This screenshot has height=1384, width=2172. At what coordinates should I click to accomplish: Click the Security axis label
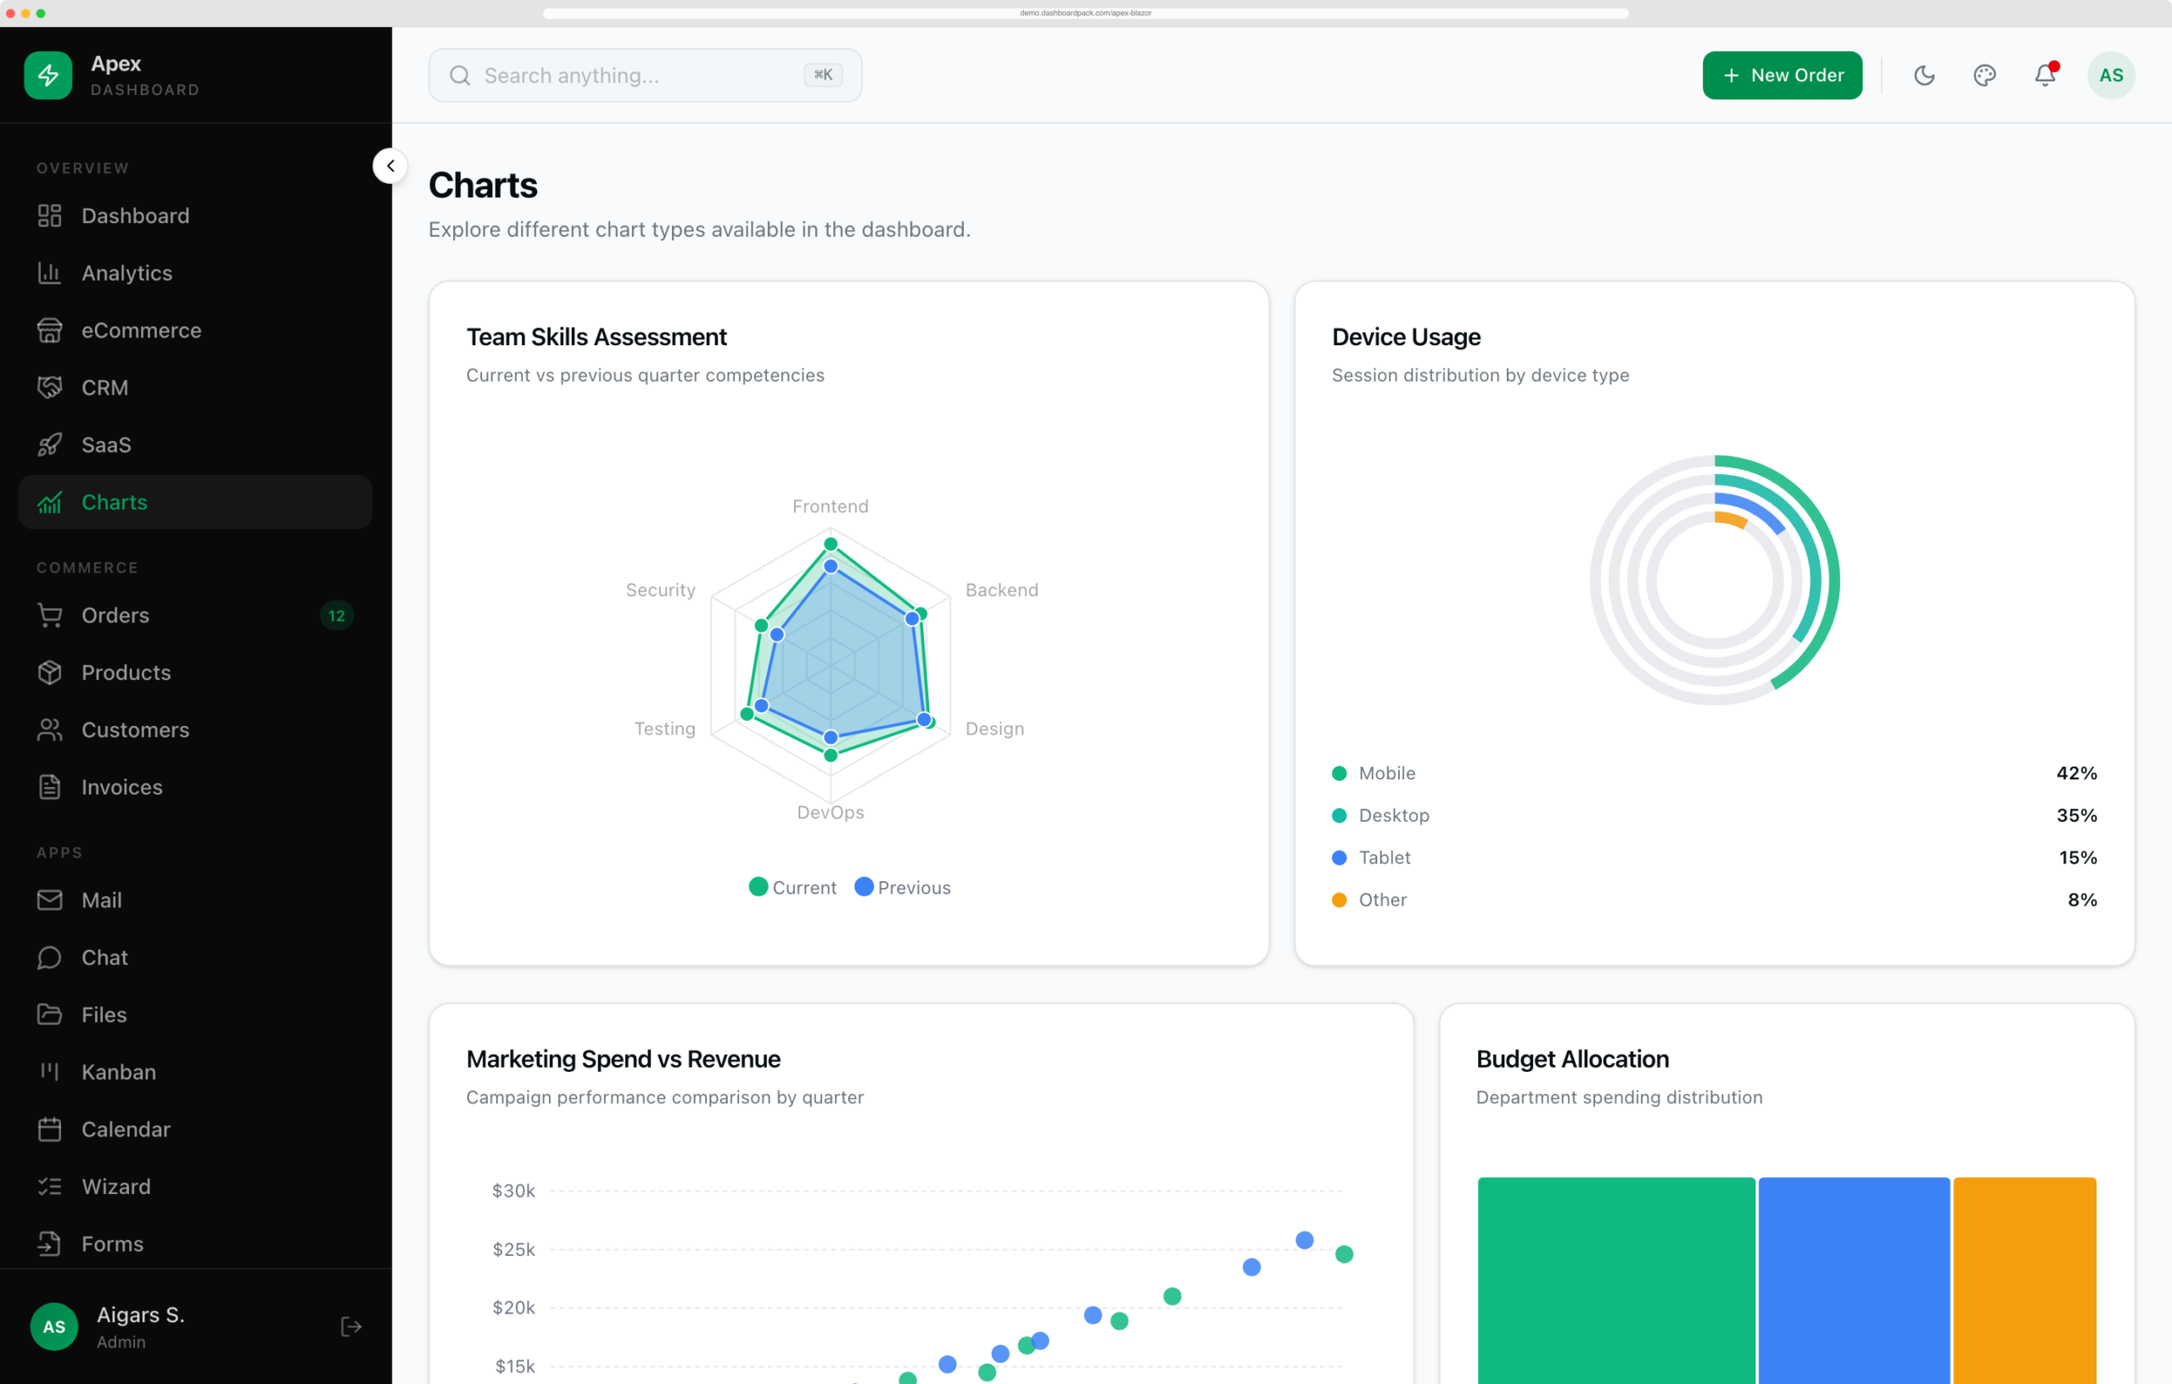pos(660,589)
